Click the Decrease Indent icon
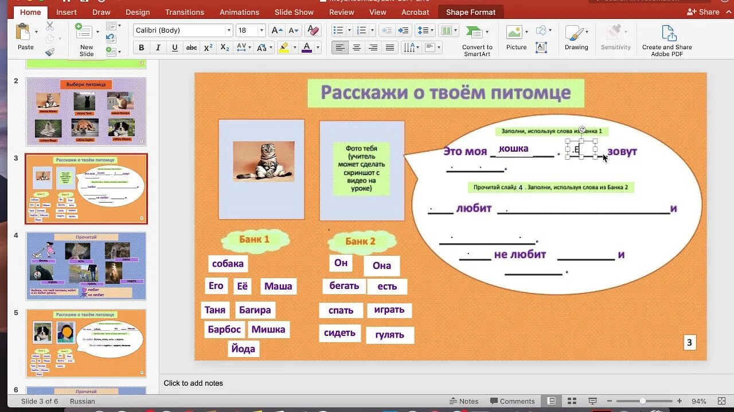 (387, 30)
